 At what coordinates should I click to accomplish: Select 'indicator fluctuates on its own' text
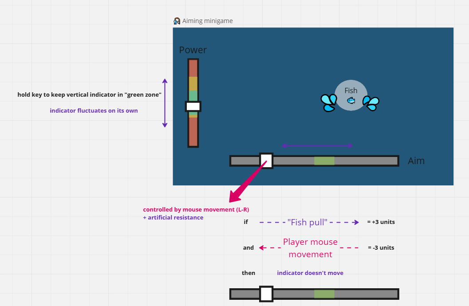point(94,110)
